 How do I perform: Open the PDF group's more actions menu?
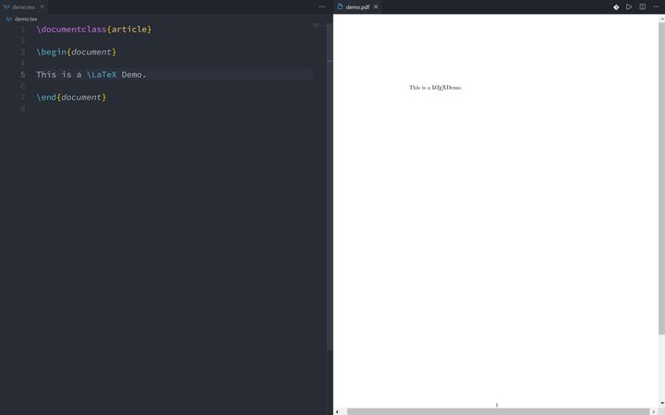656,6
